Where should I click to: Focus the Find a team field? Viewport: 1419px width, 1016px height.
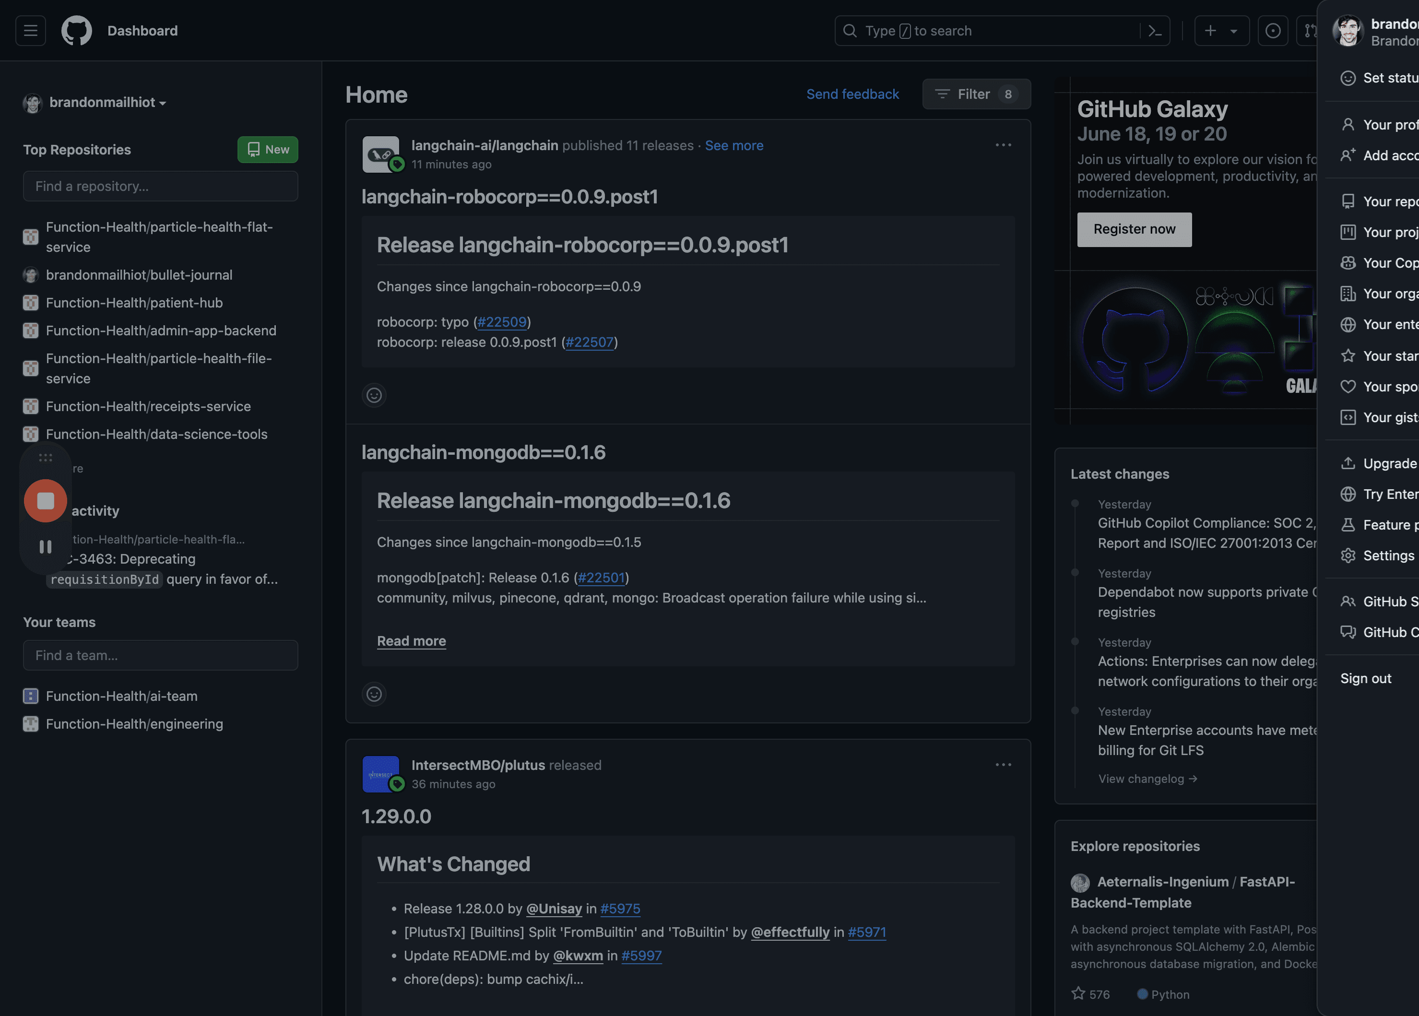(160, 655)
